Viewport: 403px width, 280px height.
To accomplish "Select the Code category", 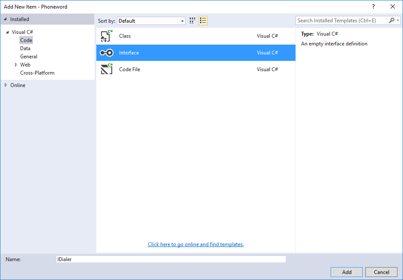I will click(26, 40).
